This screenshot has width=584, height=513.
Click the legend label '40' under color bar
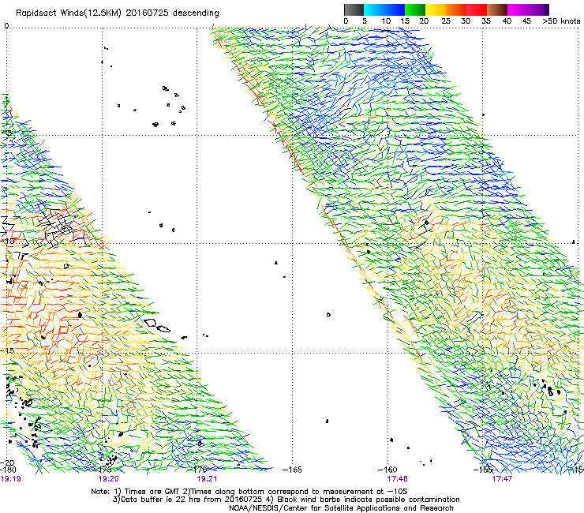507,21
